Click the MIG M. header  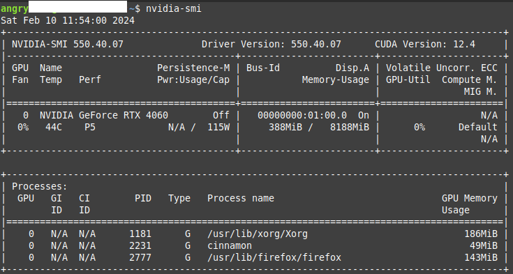point(480,91)
